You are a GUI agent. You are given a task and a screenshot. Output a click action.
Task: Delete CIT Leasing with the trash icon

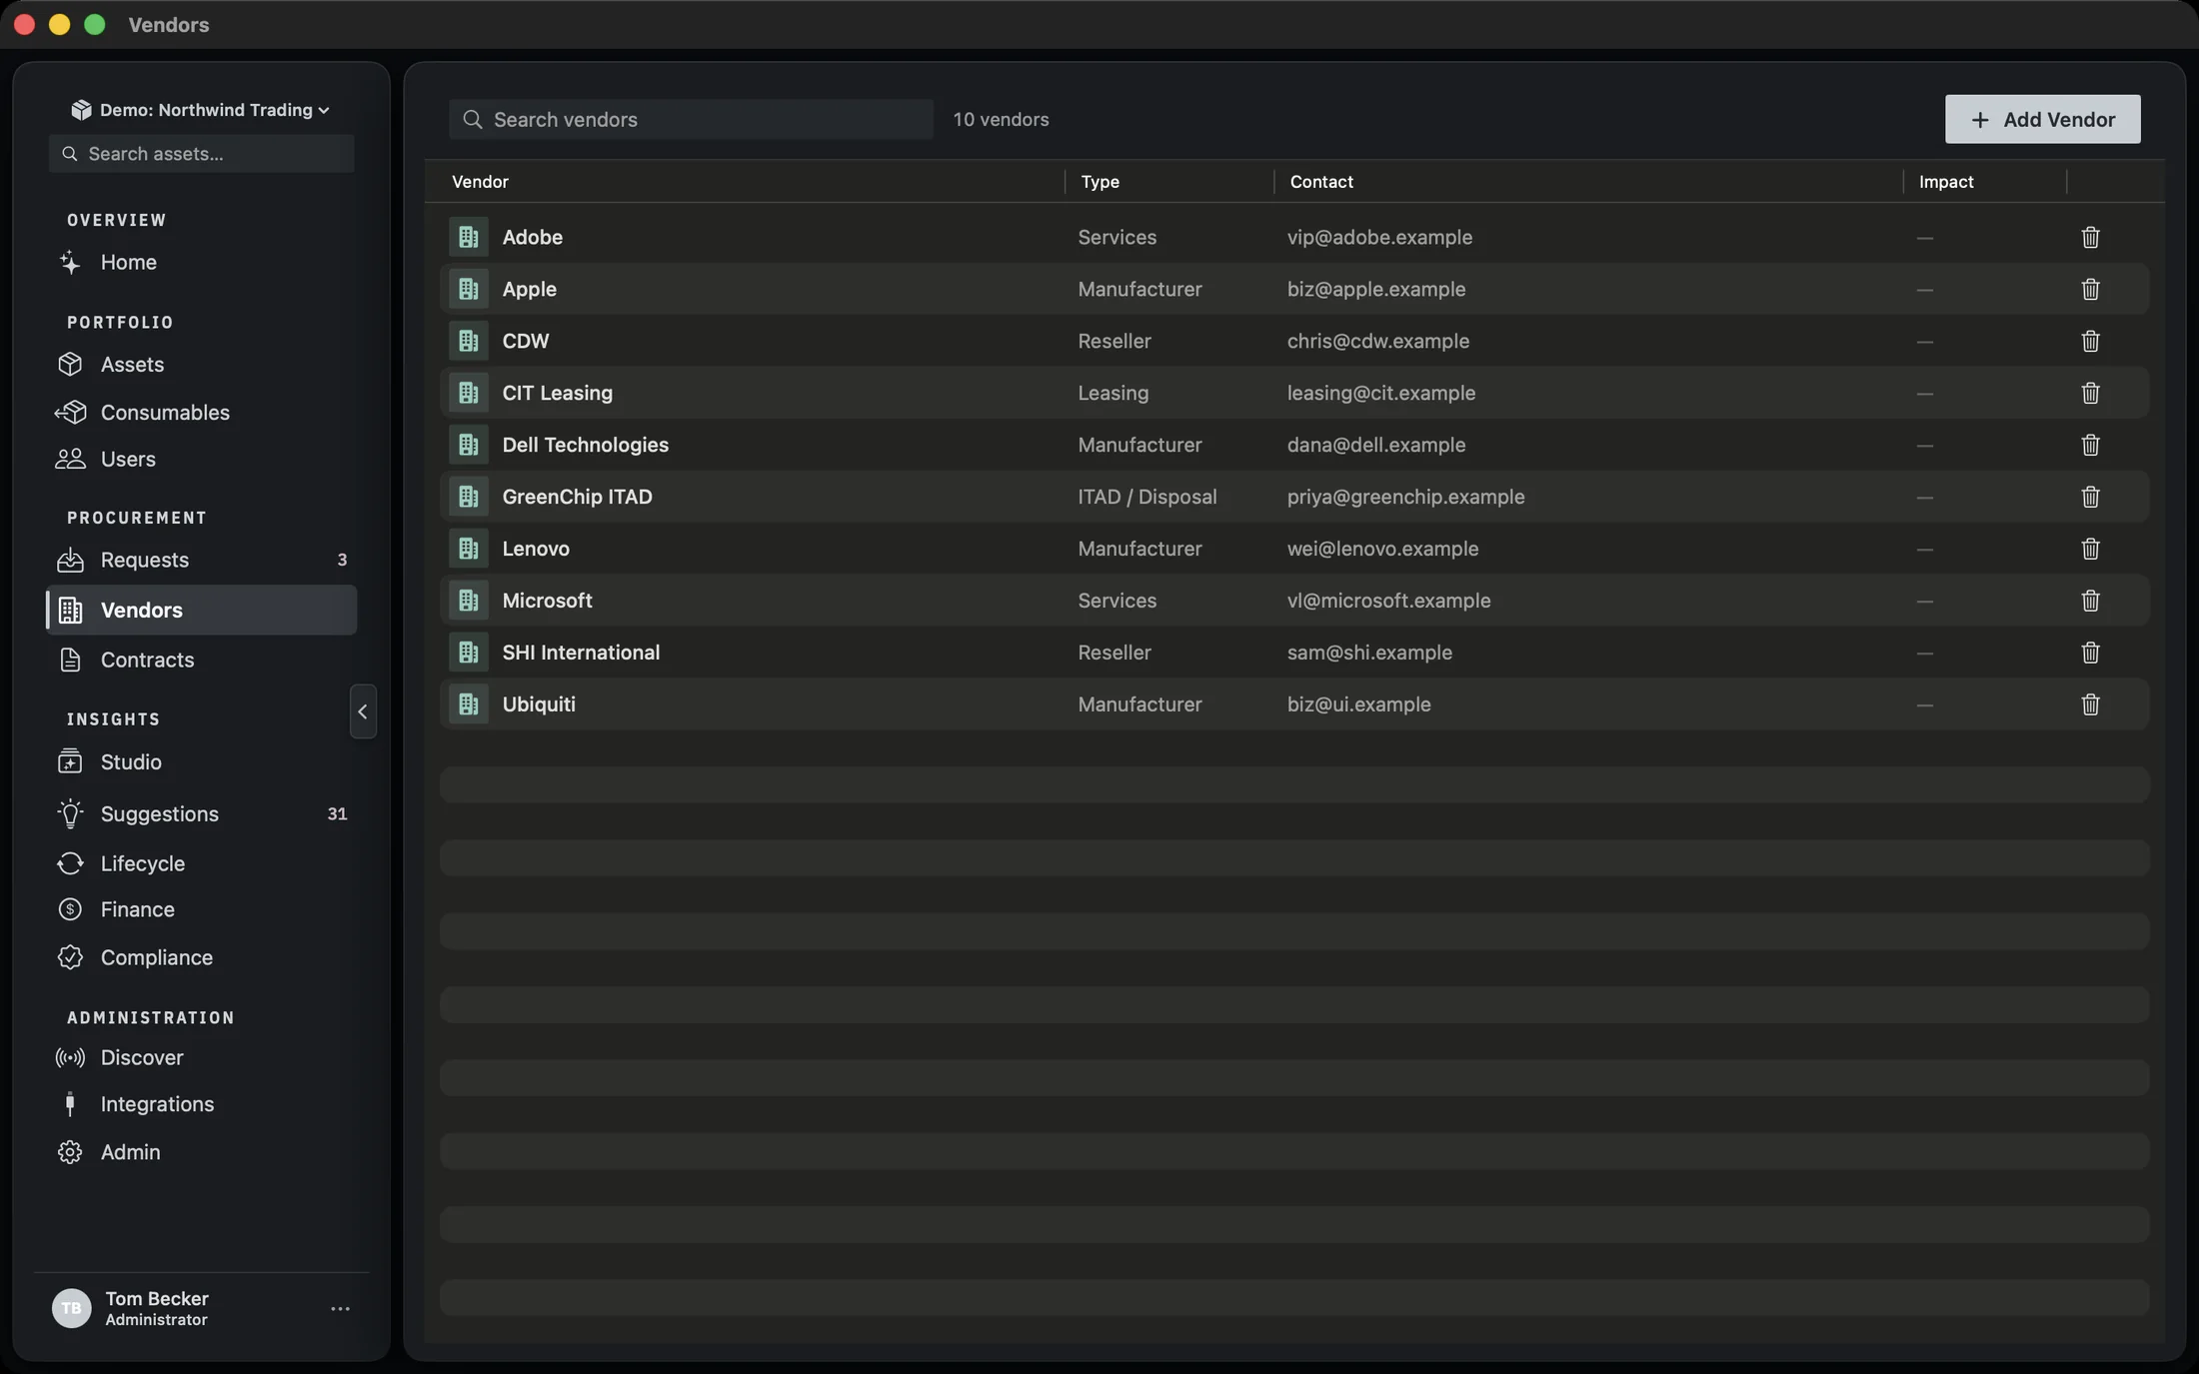coord(2090,394)
